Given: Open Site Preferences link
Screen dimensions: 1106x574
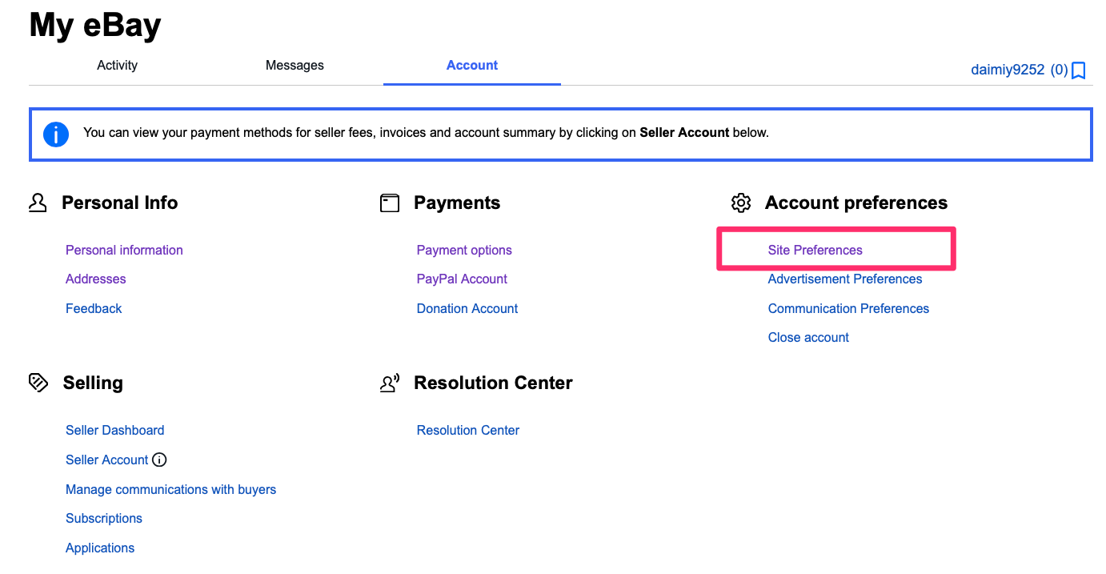Looking at the screenshot, I should click(815, 250).
